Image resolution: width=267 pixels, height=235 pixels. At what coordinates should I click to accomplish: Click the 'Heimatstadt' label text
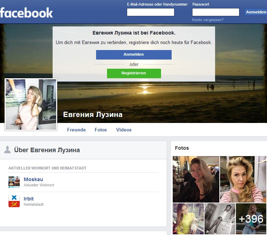(34, 204)
